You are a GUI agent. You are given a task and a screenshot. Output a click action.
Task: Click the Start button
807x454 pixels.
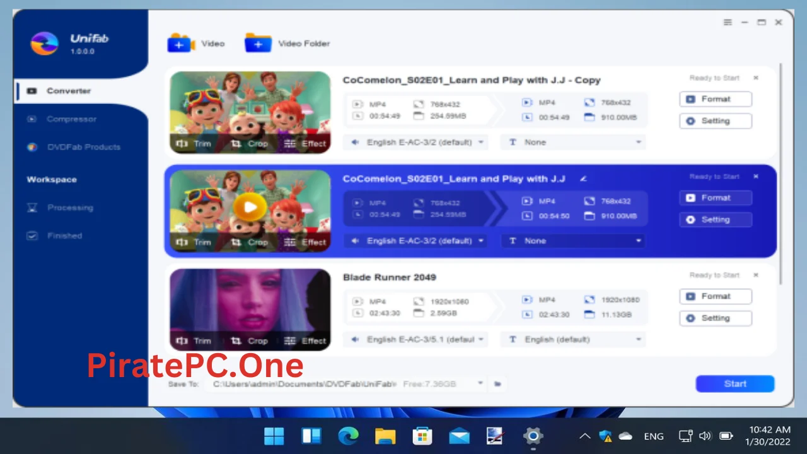[x=735, y=383]
